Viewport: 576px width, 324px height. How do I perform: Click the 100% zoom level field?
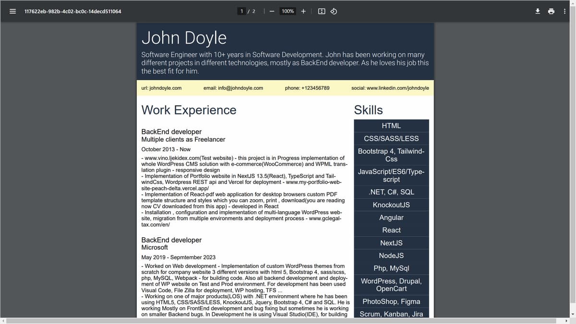pos(288,11)
